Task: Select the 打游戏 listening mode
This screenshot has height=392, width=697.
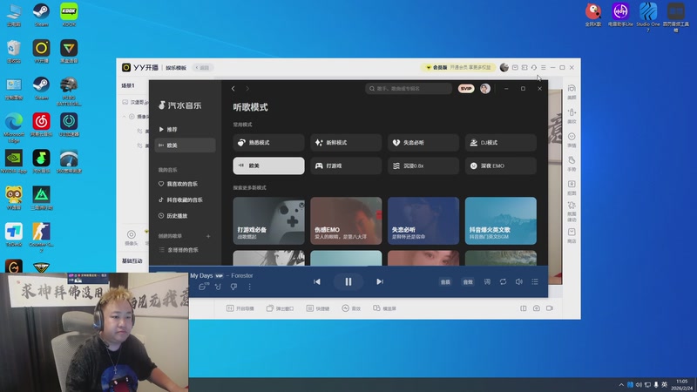Action: click(x=346, y=166)
